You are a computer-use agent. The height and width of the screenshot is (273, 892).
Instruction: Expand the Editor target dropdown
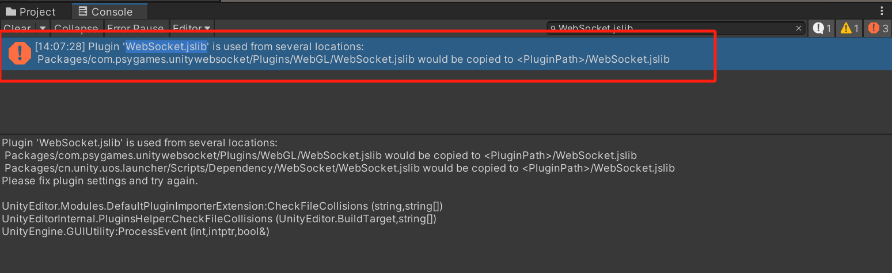[192, 28]
